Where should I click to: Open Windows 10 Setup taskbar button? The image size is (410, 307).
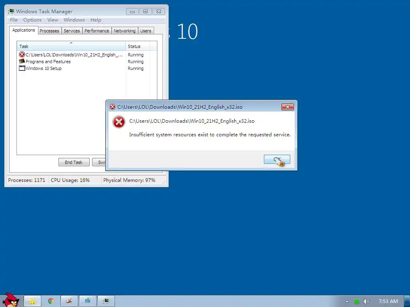click(x=88, y=301)
